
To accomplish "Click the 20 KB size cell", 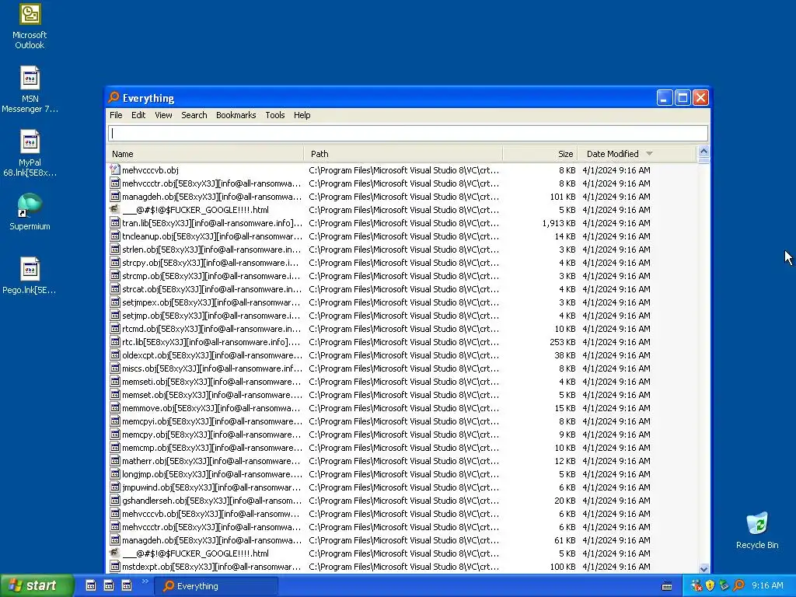I will [564, 500].
